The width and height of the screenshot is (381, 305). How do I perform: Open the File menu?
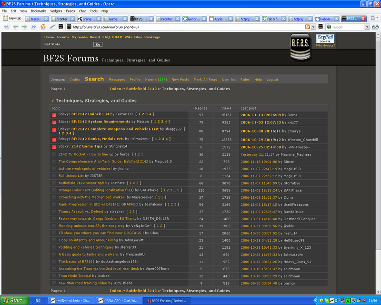pyautogui.click(x=4, y=11)
